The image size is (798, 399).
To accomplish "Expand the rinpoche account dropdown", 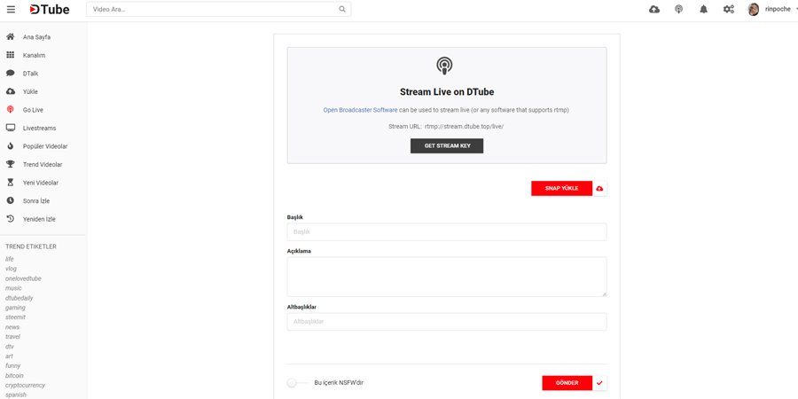I will (x=795, y=9).
